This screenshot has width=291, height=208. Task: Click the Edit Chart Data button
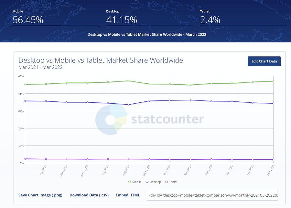(264, 61)
